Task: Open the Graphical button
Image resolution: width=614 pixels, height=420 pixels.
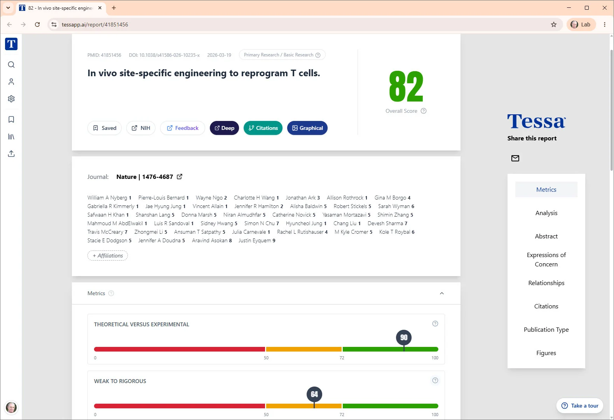Action: coord(307,128)
